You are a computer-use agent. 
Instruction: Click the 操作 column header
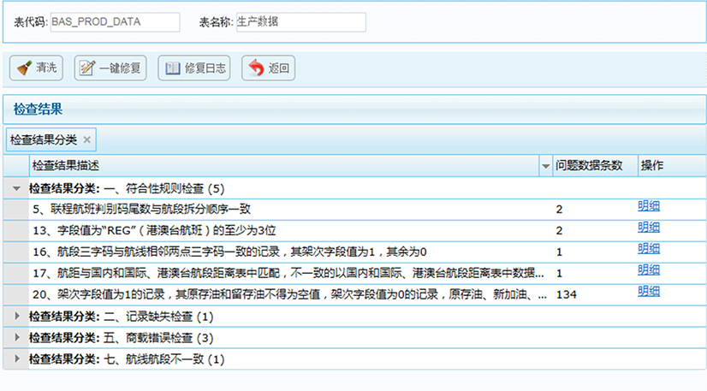672,166
